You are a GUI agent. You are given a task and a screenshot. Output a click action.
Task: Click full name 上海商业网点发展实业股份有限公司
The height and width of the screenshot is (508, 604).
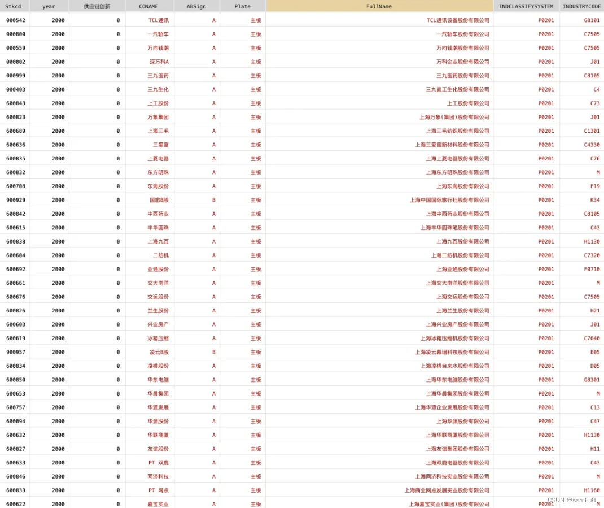point(447,490)
